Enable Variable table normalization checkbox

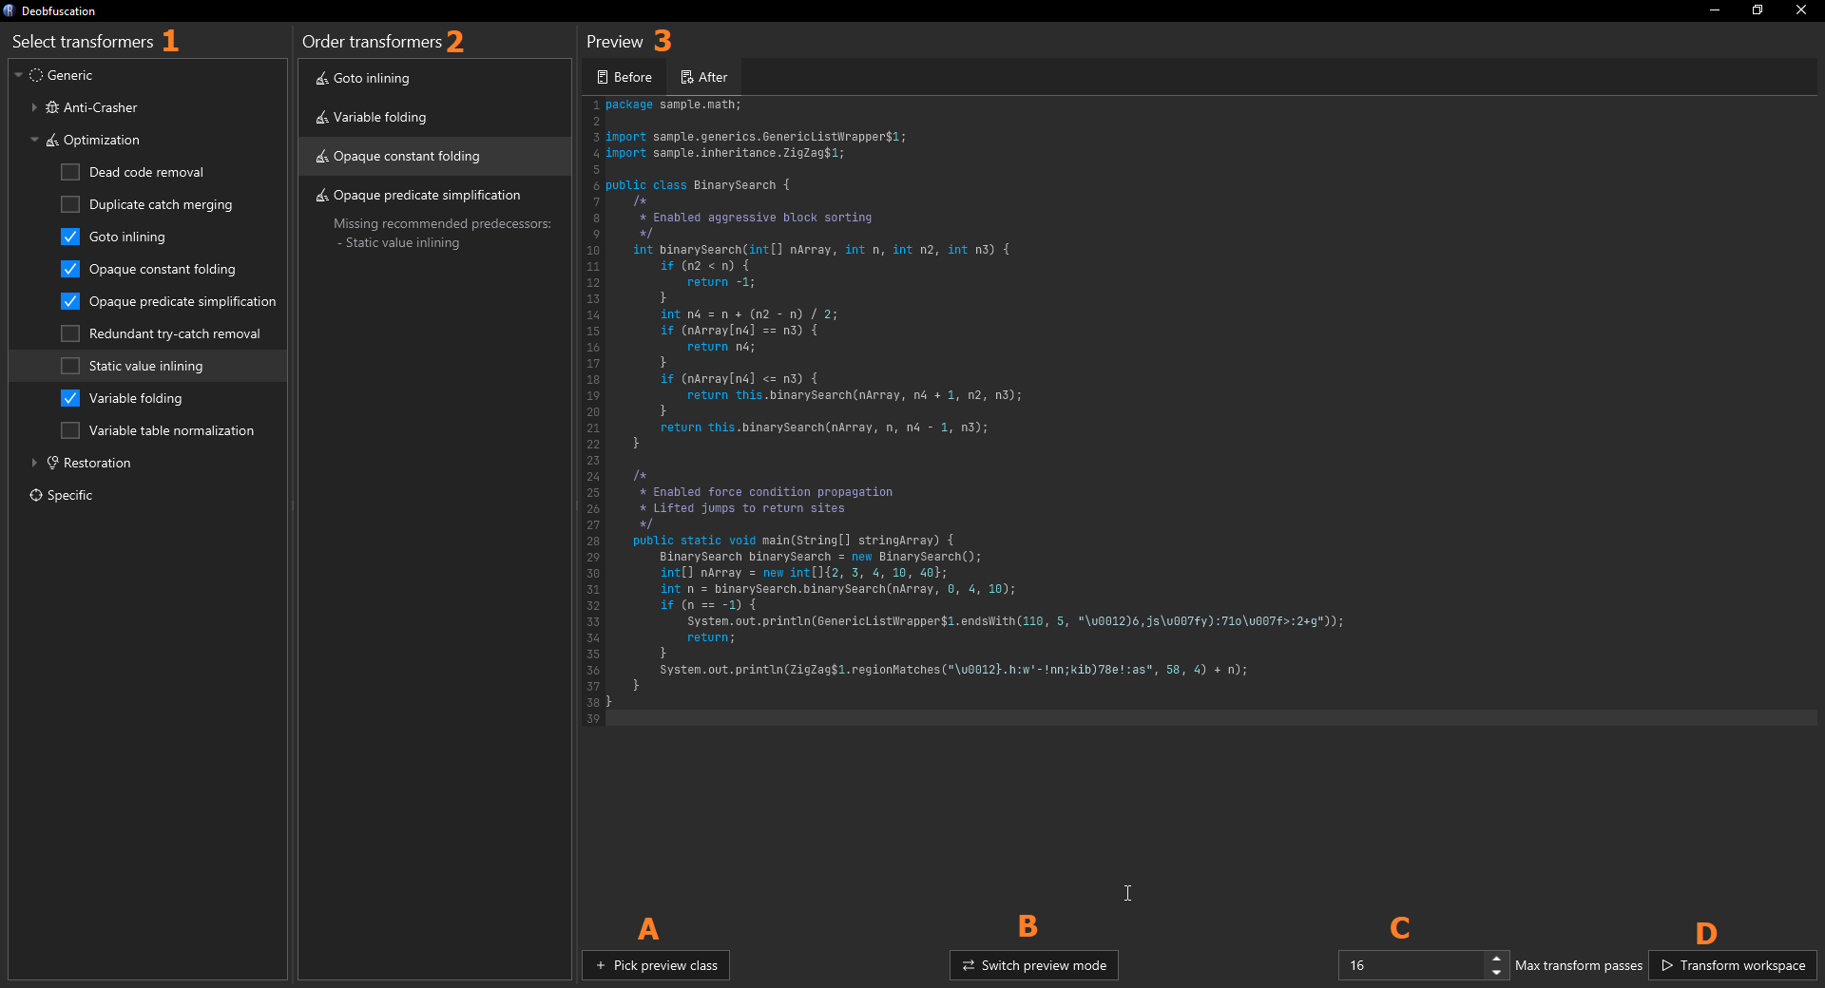70,430
